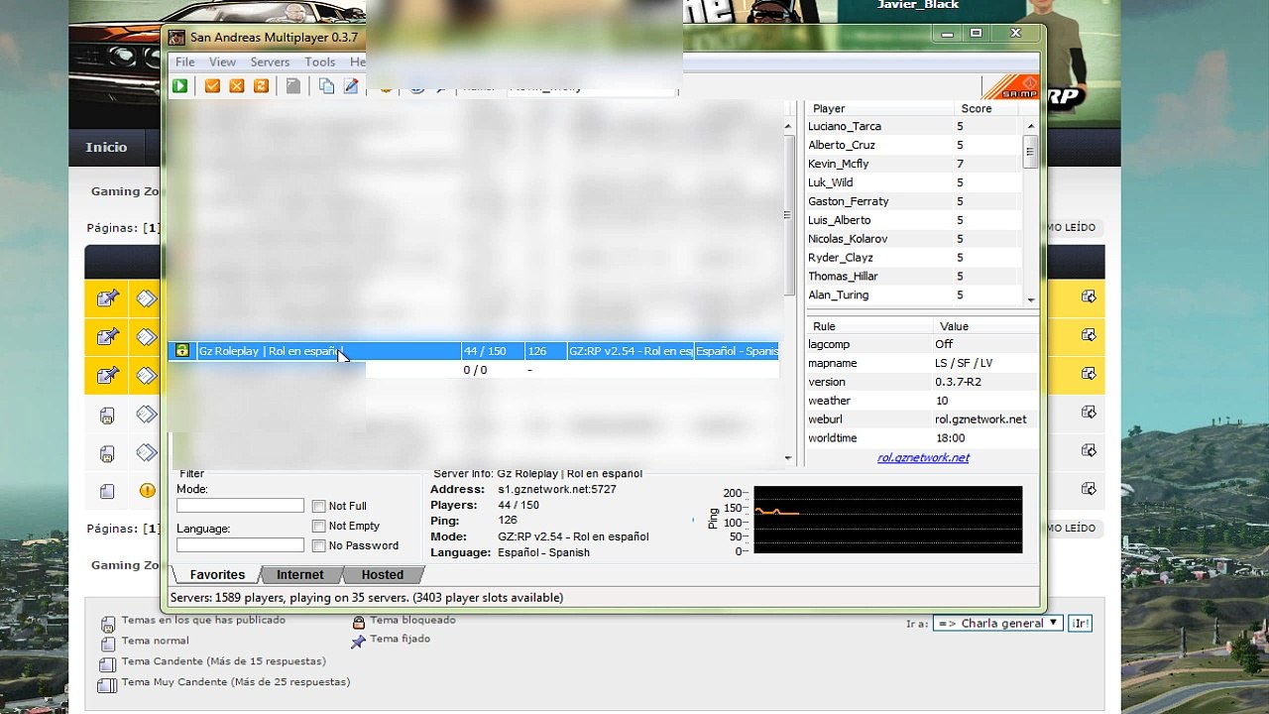Click the Tema Muy Candente legend icon
The width and height of the screenshot is (1269, 714).
click(107, 684)
